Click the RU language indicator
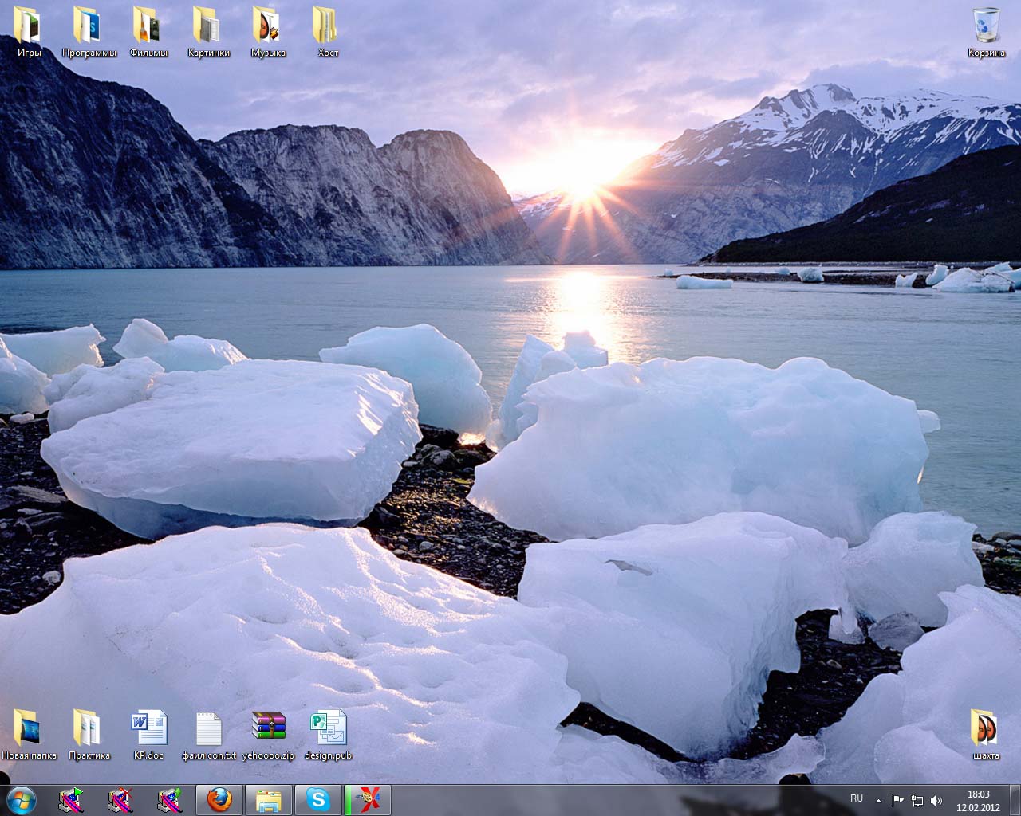 (857, 798)
